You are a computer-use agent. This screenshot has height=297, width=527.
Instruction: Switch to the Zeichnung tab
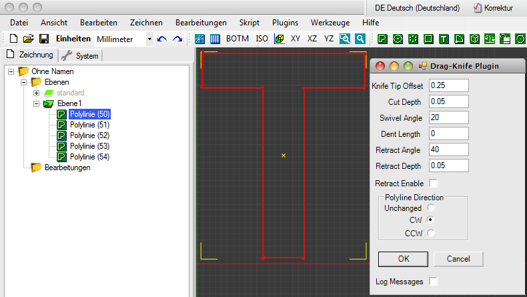[x=30, y=55]
